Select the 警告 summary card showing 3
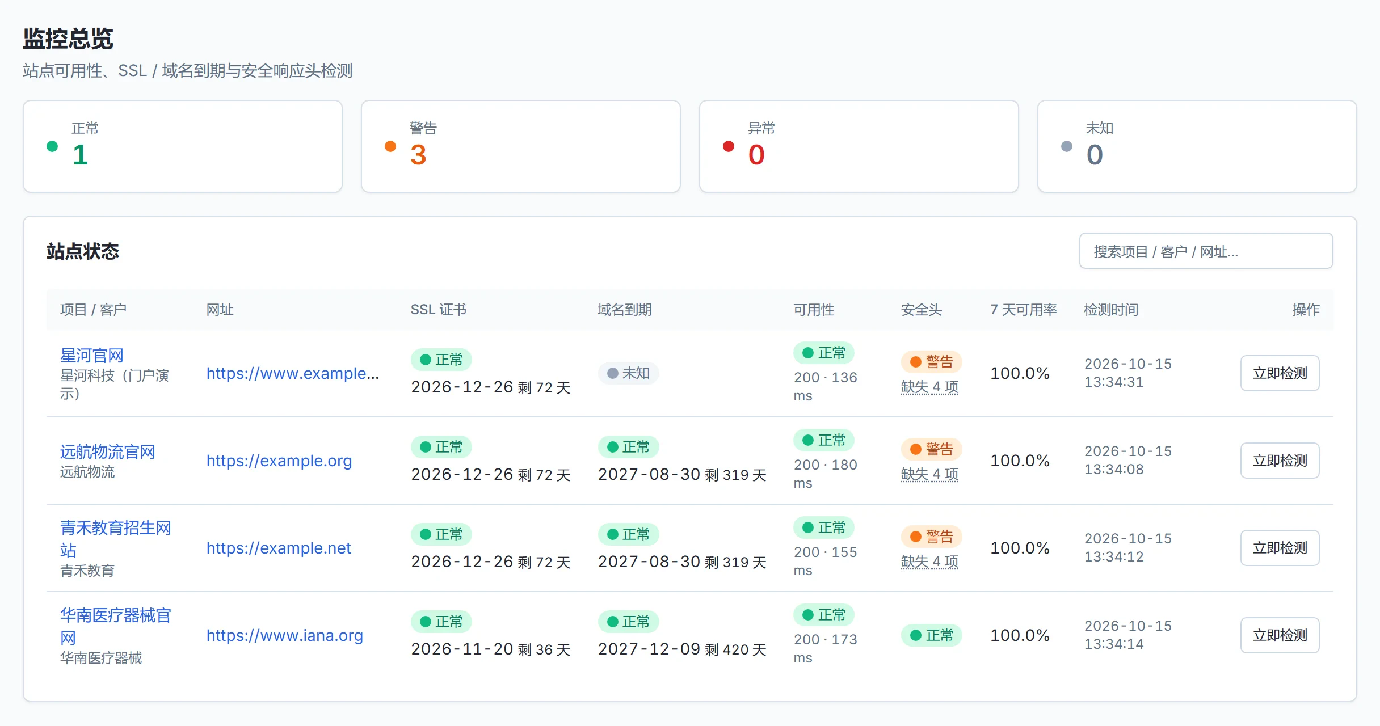The width and height of the screenshot is (1380, 726). (x=521, y=146)
